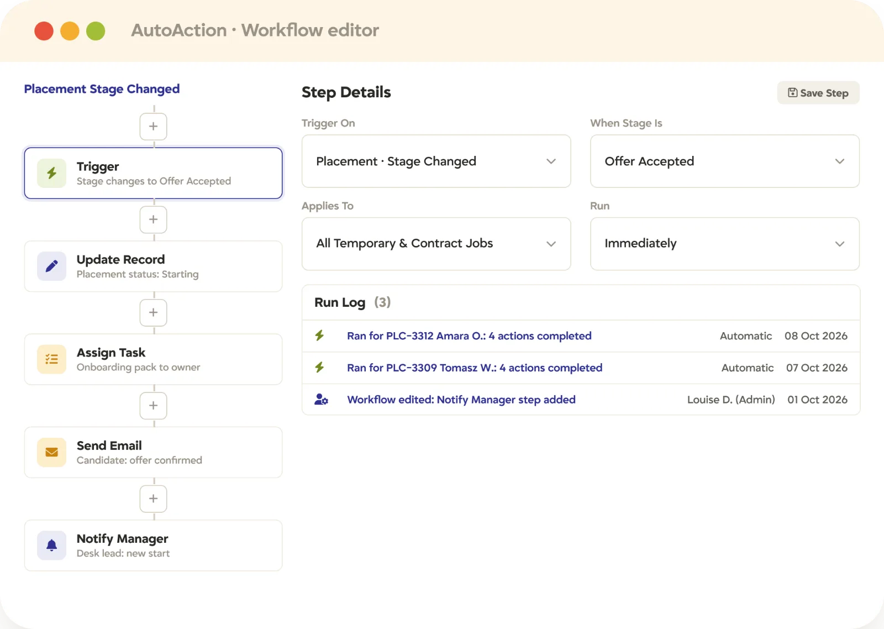Viewport: 884px width, 629px height.
Task: Click the 01 Oct 2026 date
Action: point(818,400)
